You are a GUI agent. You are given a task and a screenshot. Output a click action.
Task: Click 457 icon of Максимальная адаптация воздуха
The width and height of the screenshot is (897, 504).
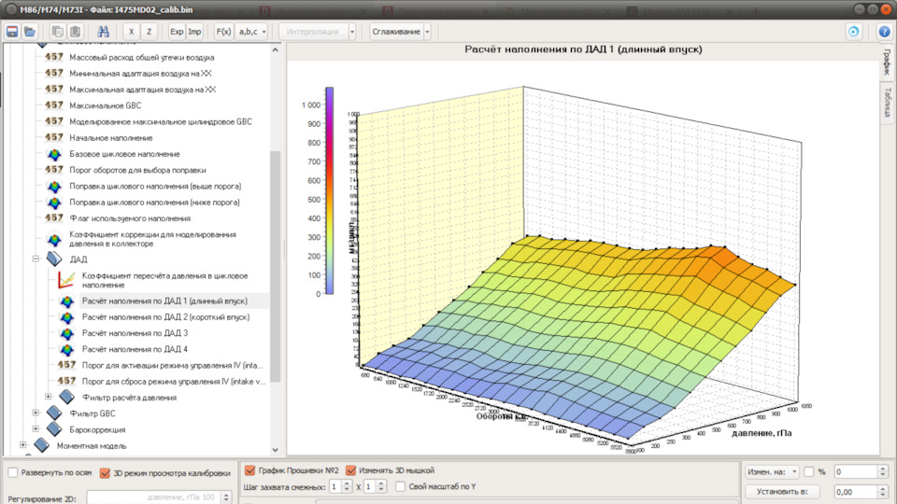54,90
